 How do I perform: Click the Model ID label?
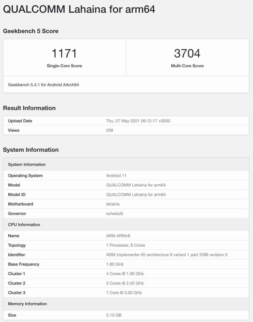(17, 194)
